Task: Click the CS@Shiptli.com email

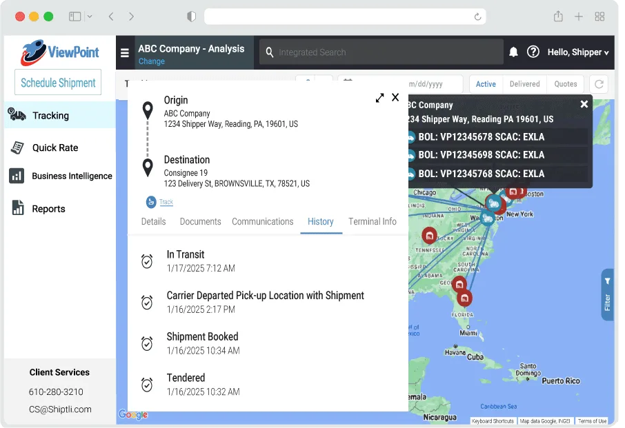Action: tap(60, 409)
